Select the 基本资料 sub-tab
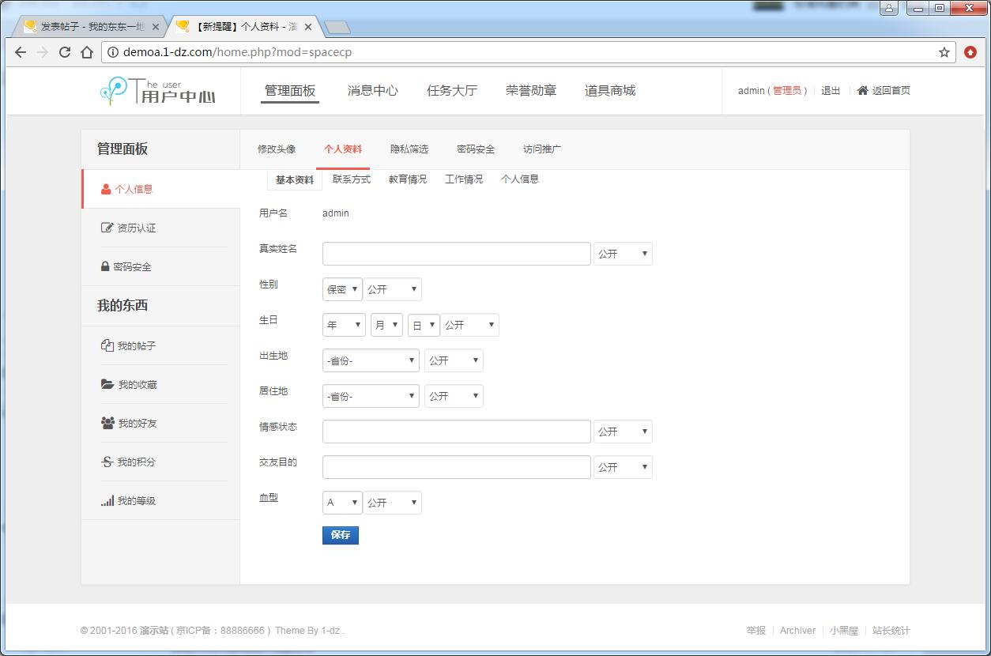Screen dimensions: 991x656 click(x=295, y=180)
